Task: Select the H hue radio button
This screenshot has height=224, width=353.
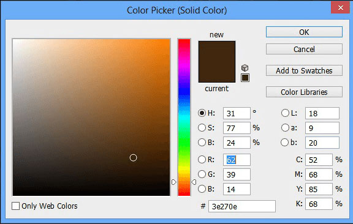Action: pyautogui.click(x=202, y=113)
